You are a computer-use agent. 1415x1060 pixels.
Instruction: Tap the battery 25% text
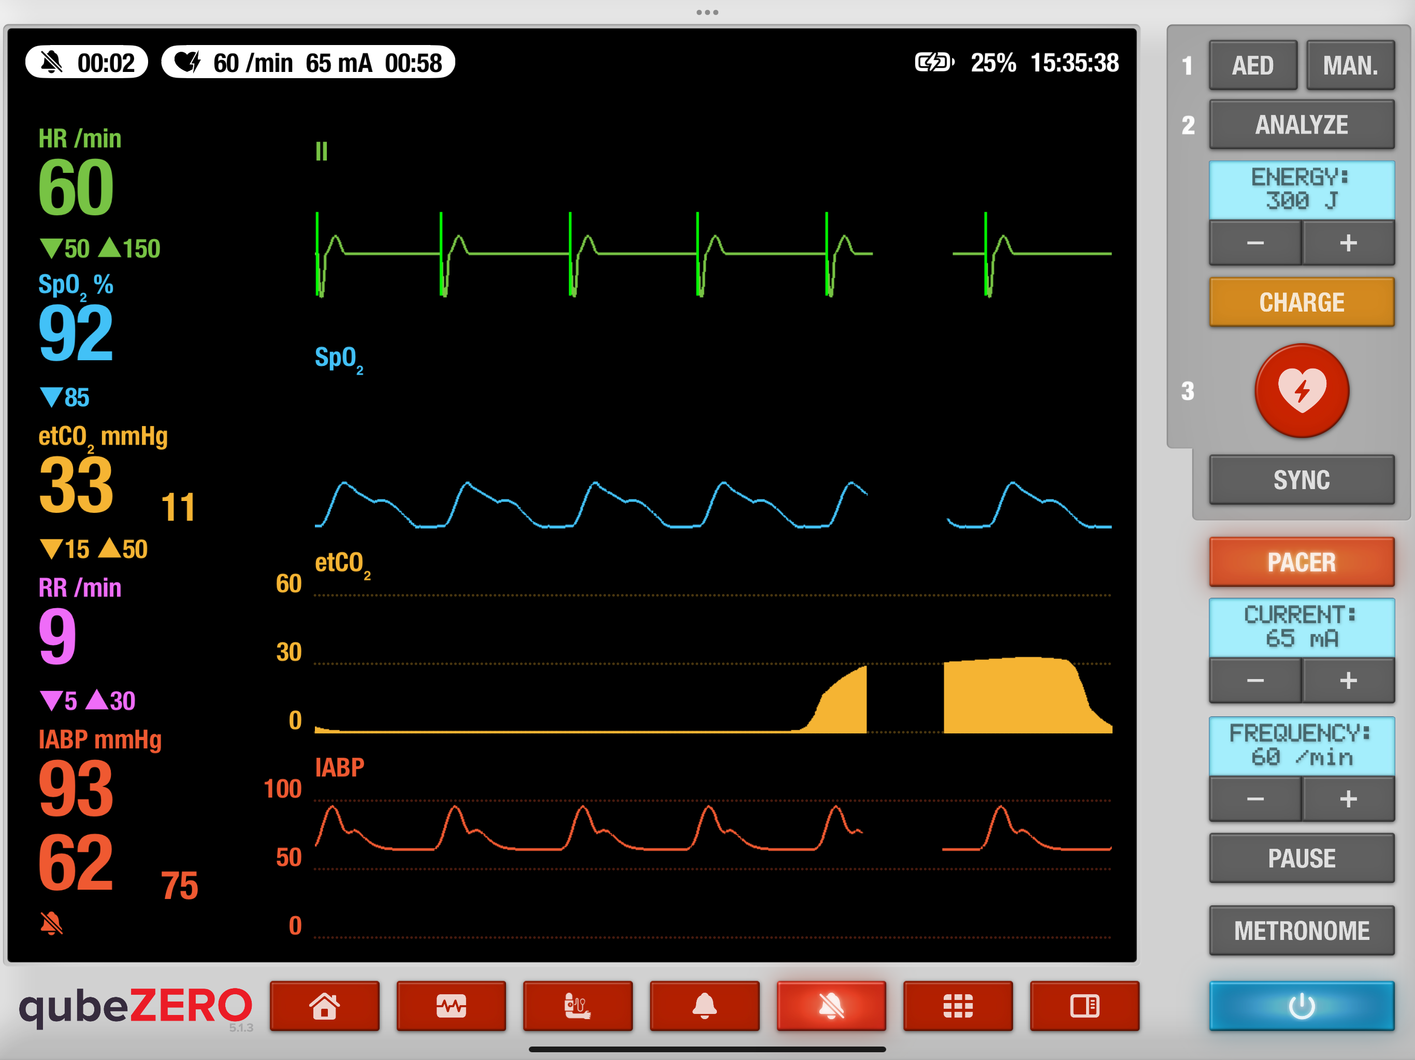[x=993, y=63]
